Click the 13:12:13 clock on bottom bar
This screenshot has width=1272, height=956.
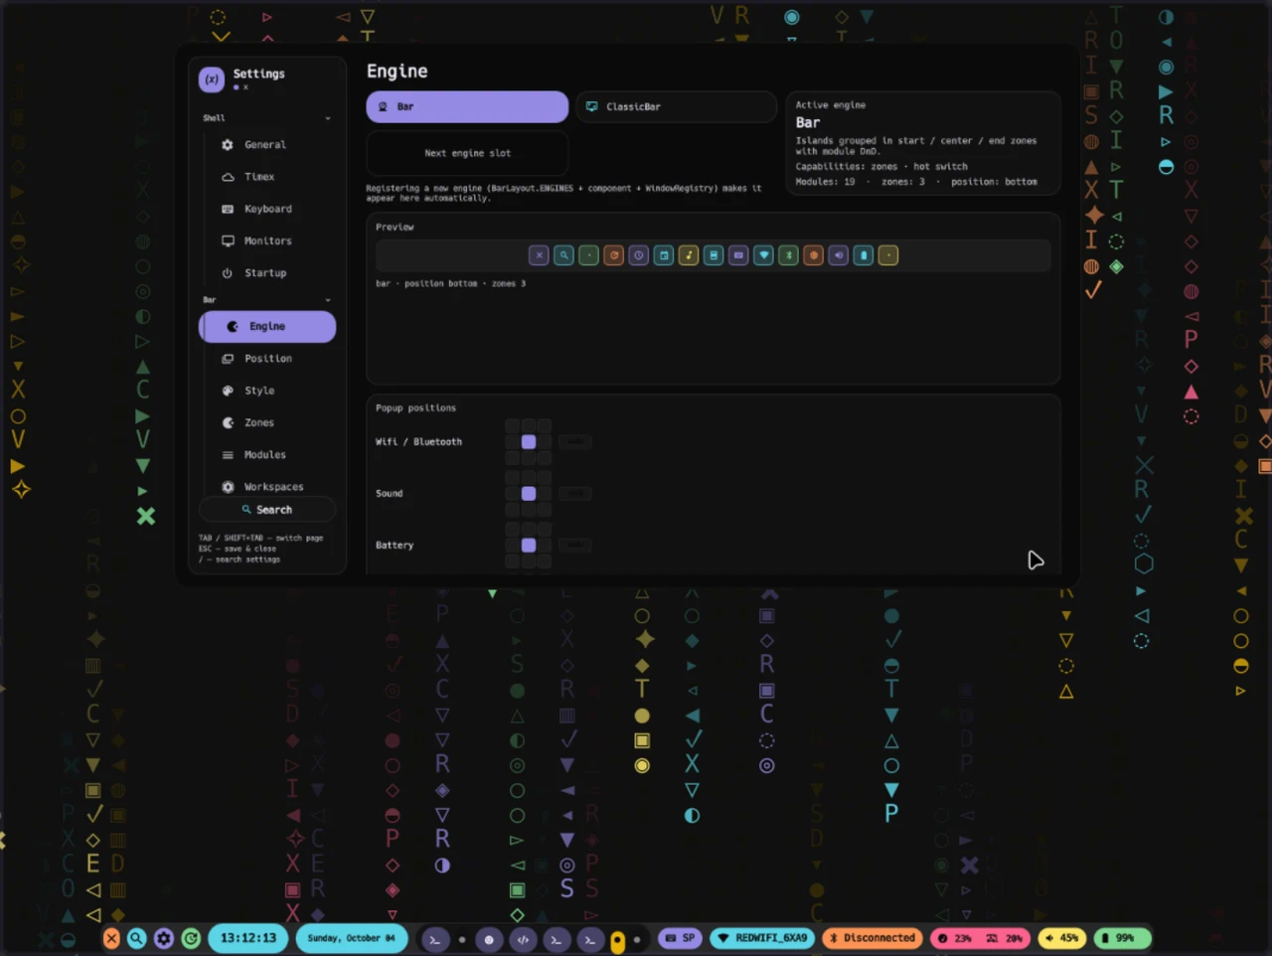click(248, 938)
